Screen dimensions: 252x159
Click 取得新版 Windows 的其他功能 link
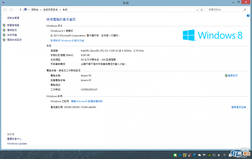[67, 41]
